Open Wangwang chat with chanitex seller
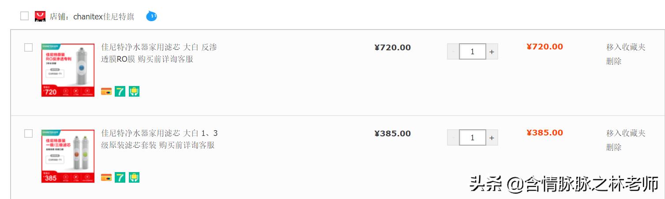This screenshot has height=199, width=665. pyautogui.click(x=152, y=17)
